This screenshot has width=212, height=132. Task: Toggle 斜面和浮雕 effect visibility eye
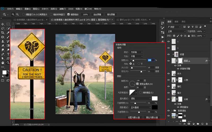[x=178, y=69]
